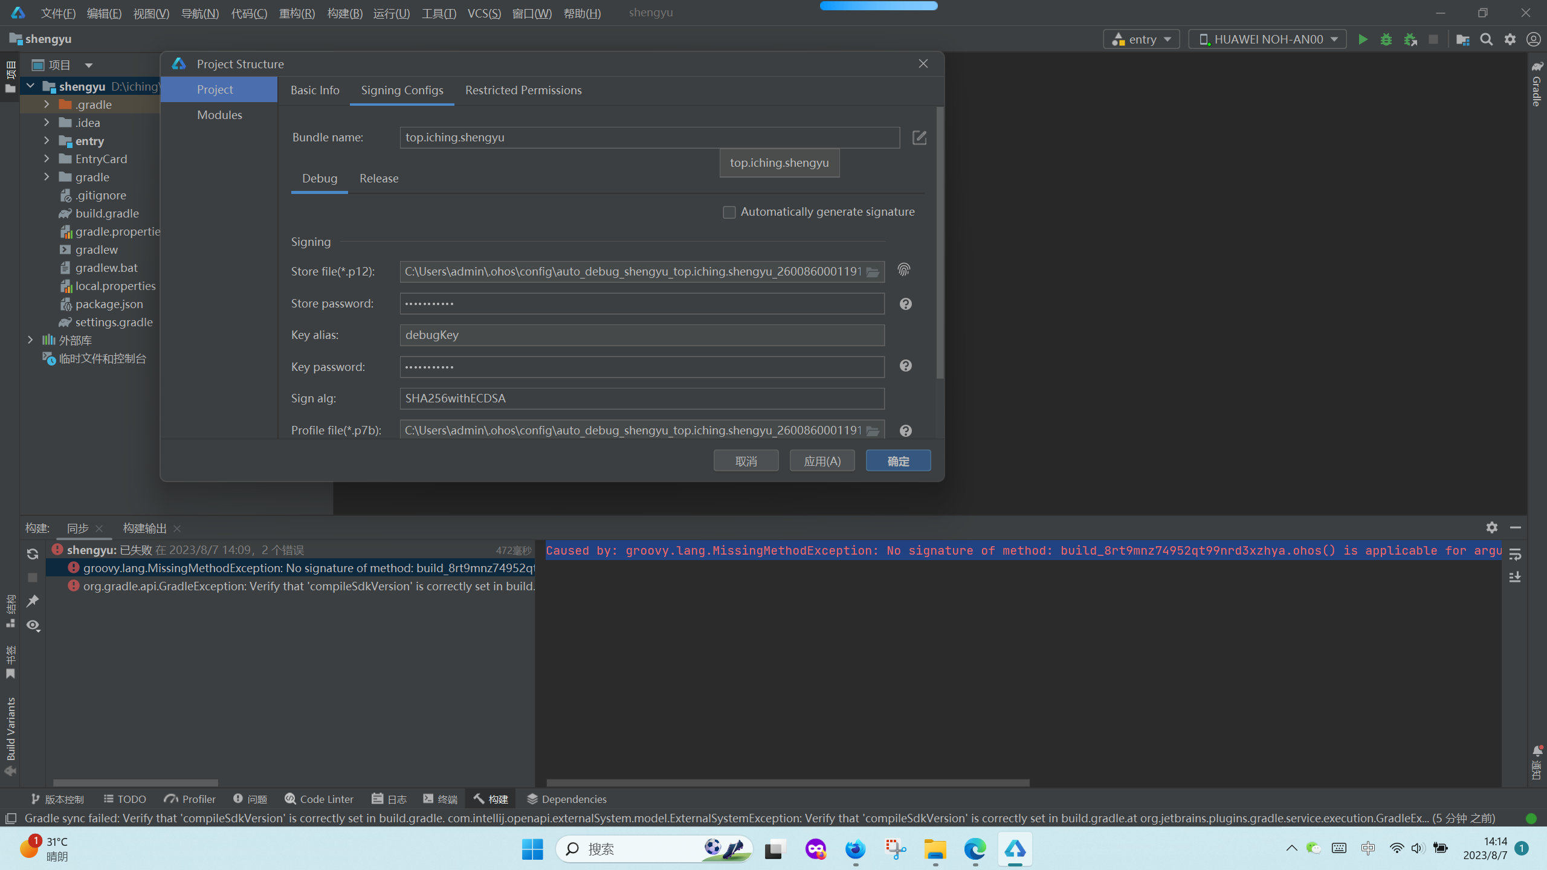Screen dimensions: 1547x870
Task: Open the project view dropdown arrow
Action: [89, 65]
